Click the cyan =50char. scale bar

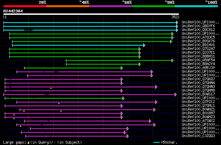(156, 143)
